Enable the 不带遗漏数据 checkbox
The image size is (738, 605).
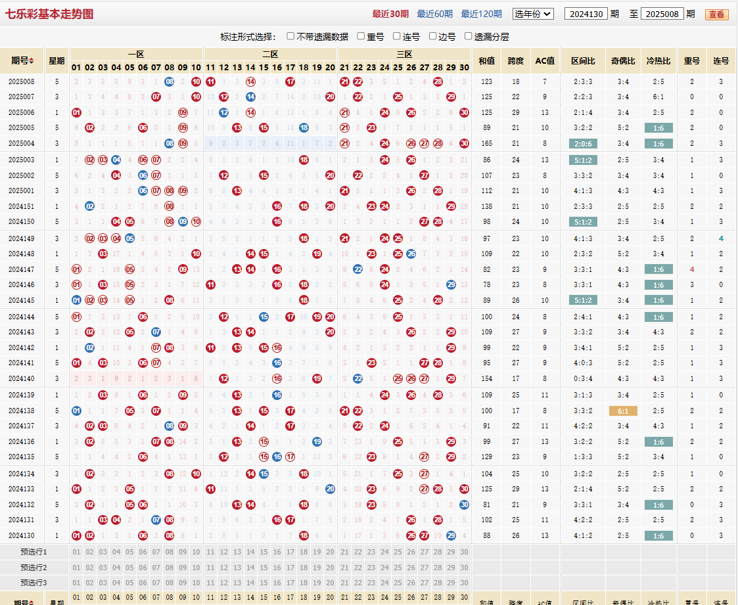pyautogui.click(x=290, y=36)
